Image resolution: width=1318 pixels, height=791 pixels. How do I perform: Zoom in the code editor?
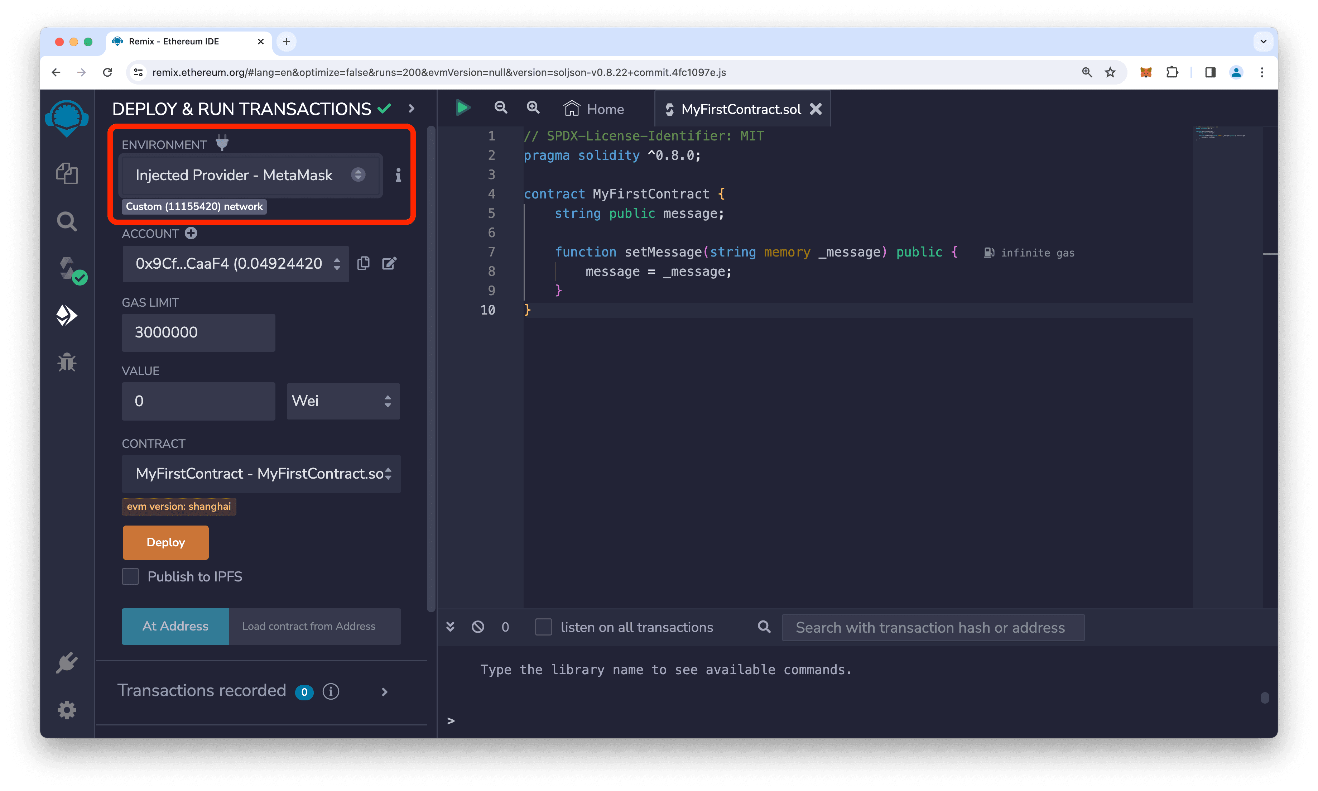coord(533,108)
